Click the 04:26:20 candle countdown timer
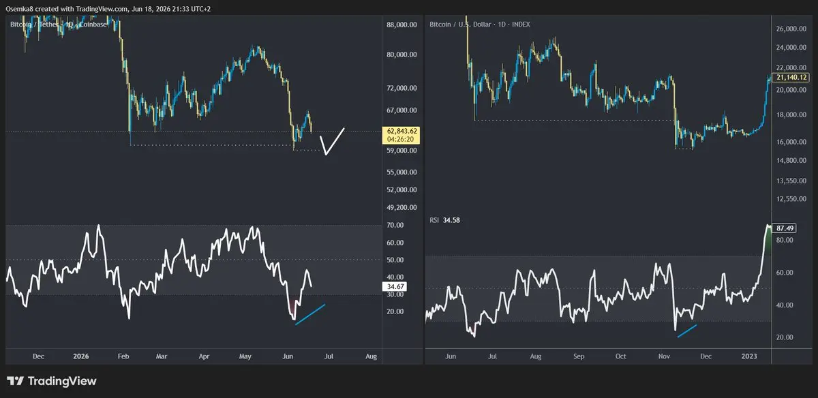Viewport: 818px width, 398px height. click(402, 140)
